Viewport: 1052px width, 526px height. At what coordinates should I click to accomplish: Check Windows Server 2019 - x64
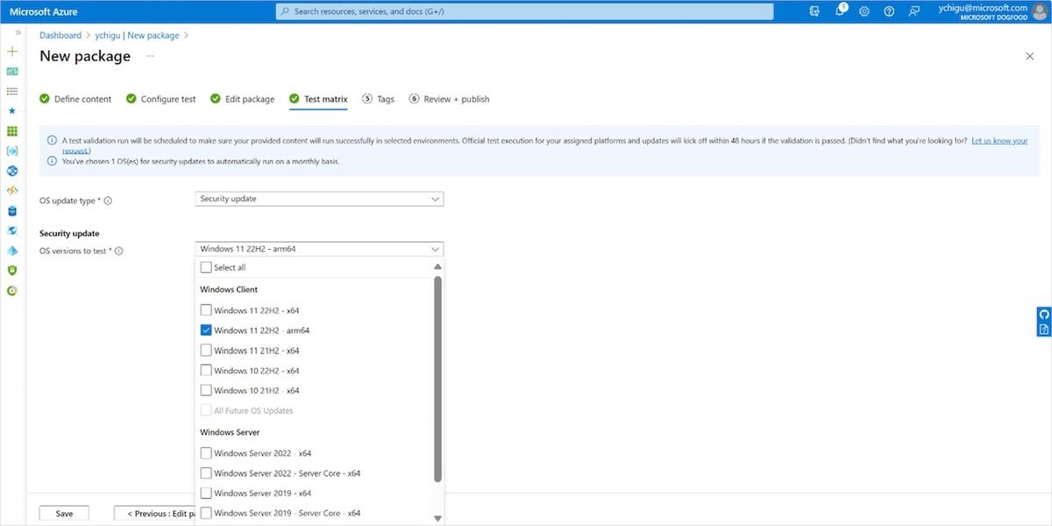point(206,494)
